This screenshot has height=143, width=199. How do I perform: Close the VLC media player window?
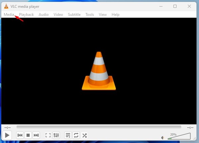point(189,6)
